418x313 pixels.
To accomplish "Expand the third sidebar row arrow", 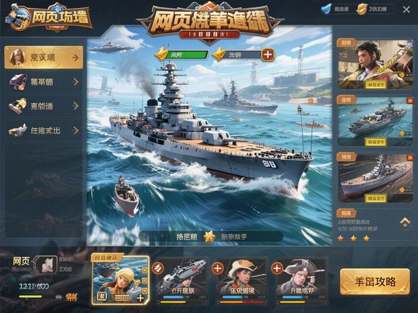I will (76, 106).
